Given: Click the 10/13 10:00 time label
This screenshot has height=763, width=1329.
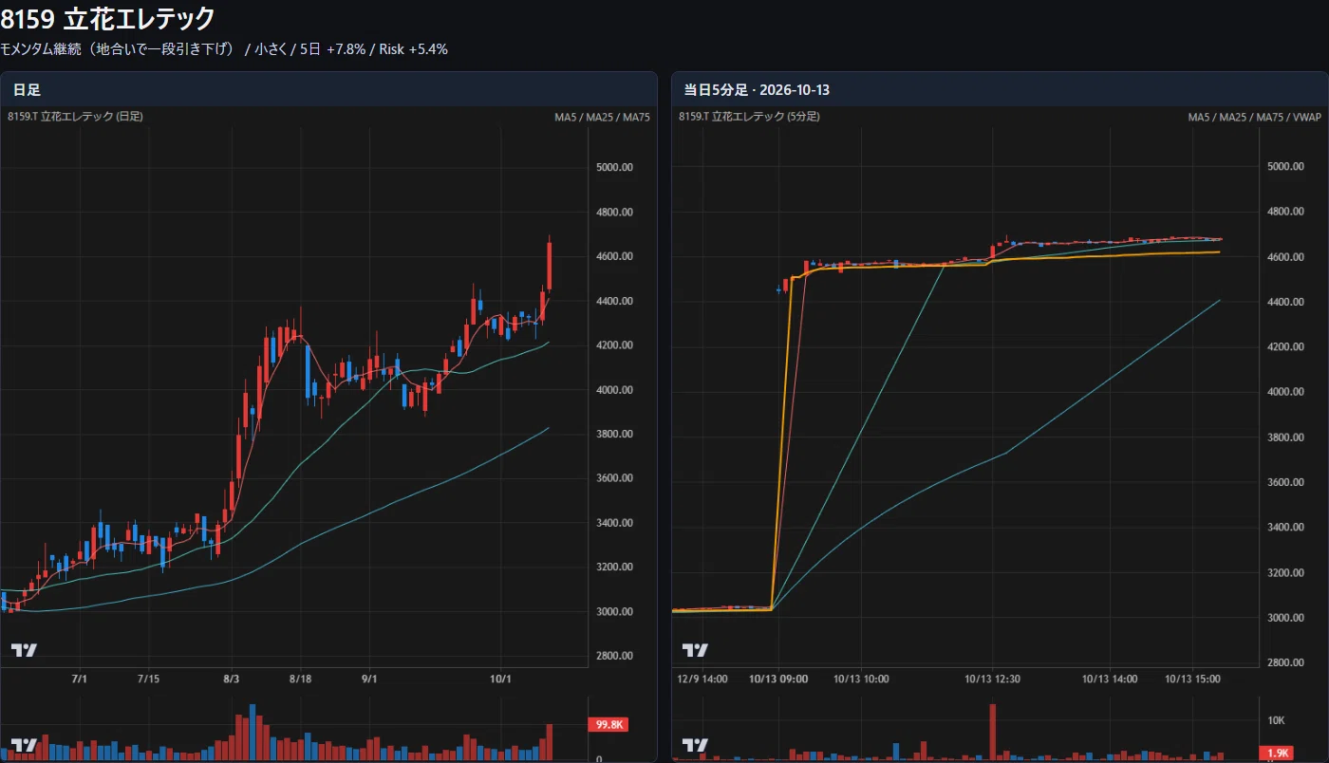Looking at the screenshot, I should 862,679.
